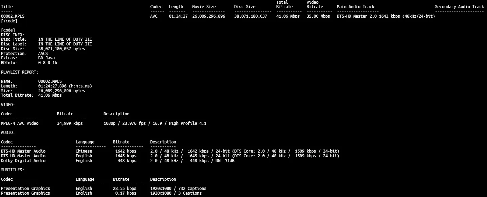Select the AVC codec value in the summary row
The image size is (487, 197).
pos(154,16)
